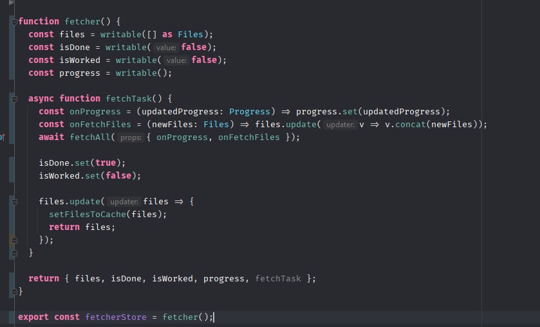This screenshot has height=327, width=540.
Task: Click 'Files' type after the 'as' keyword
Action: (191, 35)
